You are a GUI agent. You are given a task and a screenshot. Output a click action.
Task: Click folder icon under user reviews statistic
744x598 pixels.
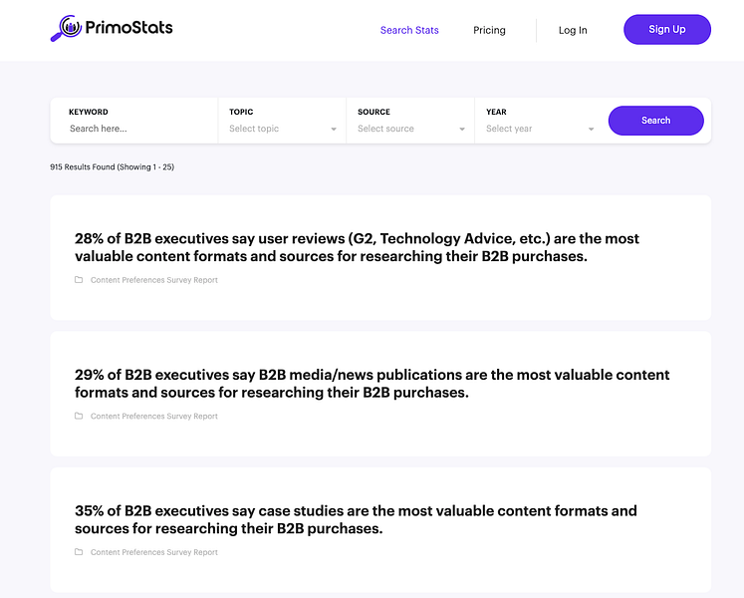(x=79, y=280)
